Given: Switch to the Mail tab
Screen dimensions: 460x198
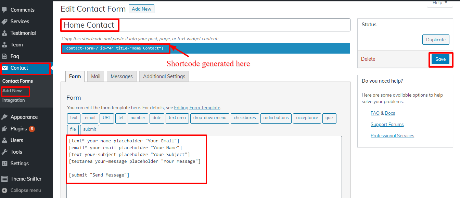Looking at the screenshot, I should click(95, 76).
